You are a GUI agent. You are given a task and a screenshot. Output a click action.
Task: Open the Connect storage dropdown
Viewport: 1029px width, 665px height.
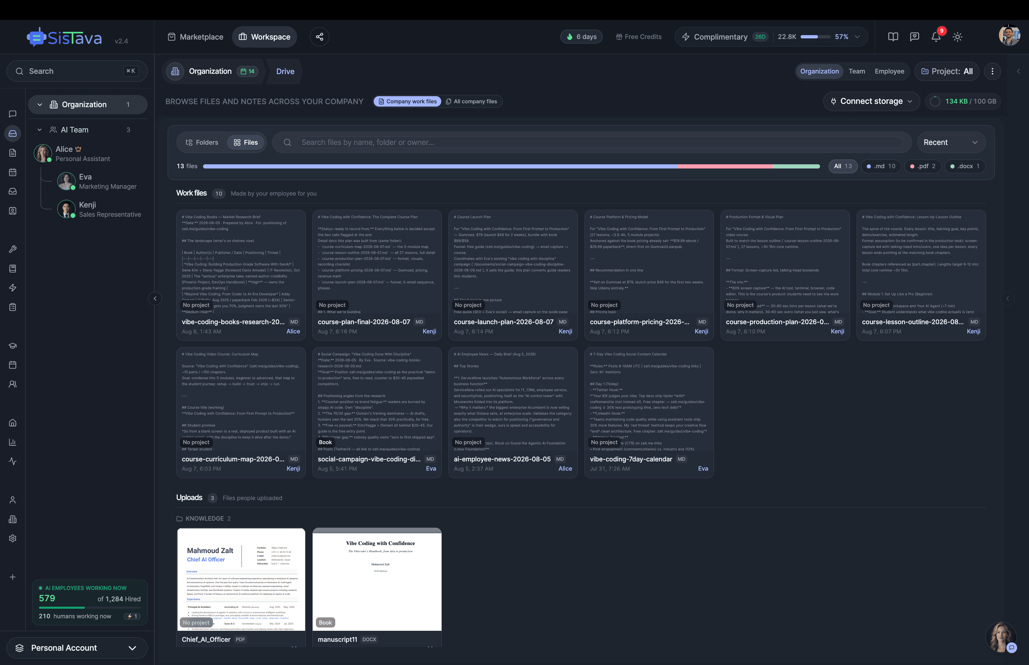tap(871, 102)
